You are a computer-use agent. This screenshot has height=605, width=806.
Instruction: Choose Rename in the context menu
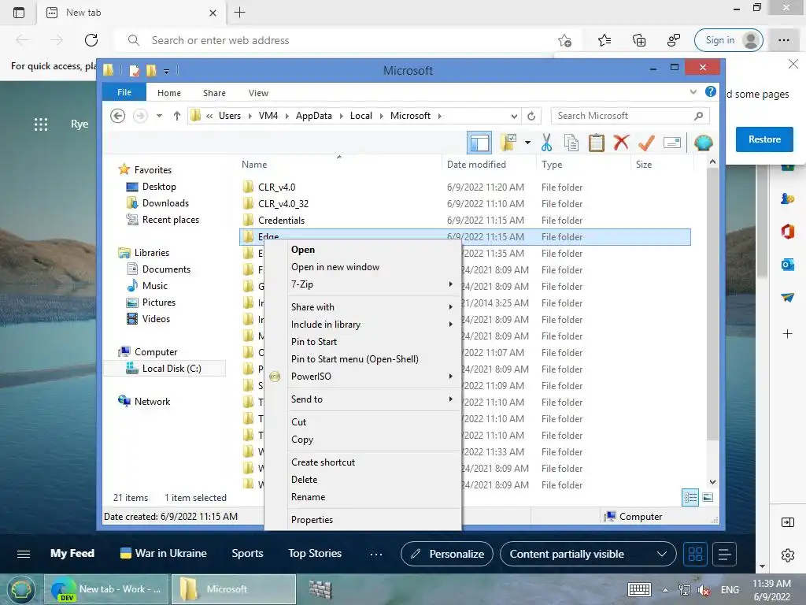[x=363, y=496]
